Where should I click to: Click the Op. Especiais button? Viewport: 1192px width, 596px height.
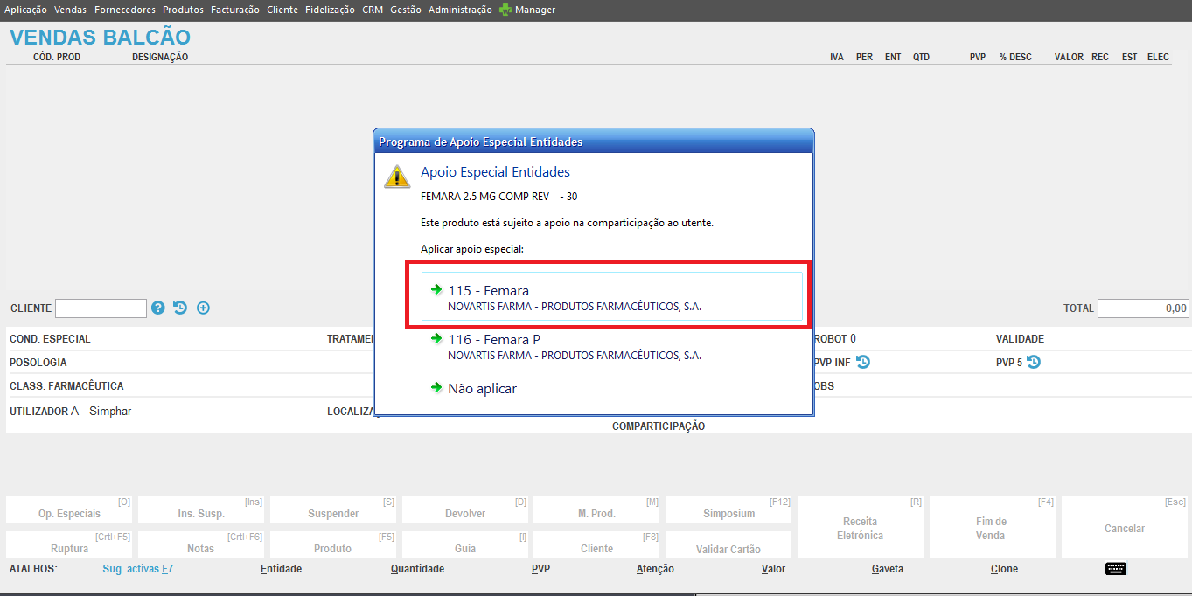[x=70, y=510]
